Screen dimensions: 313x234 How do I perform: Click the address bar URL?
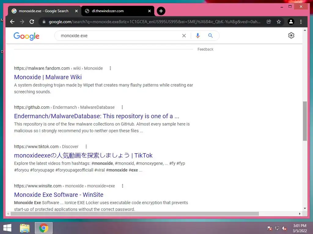154,22
